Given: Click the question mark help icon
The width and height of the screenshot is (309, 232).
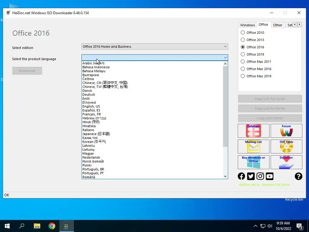Looking at the screenshot, I should pyautogui.click(x=298, y=176).
